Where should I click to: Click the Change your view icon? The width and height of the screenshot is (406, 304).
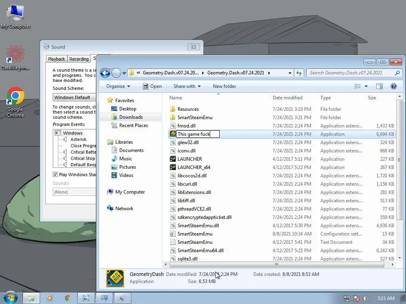[357, 86]
